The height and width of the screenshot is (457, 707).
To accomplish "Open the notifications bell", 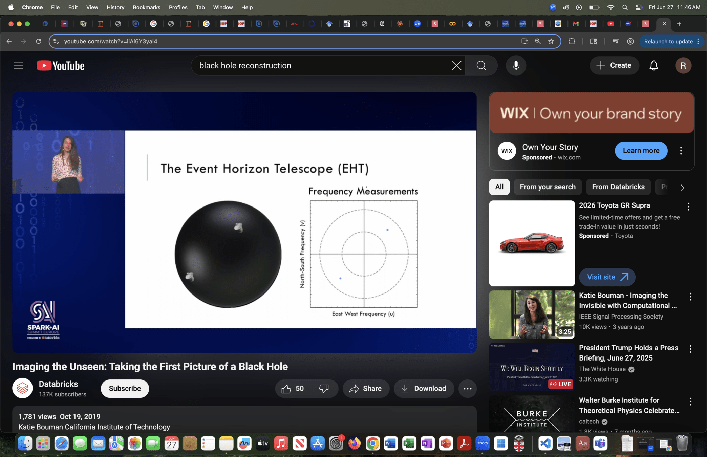I will 654,65.
